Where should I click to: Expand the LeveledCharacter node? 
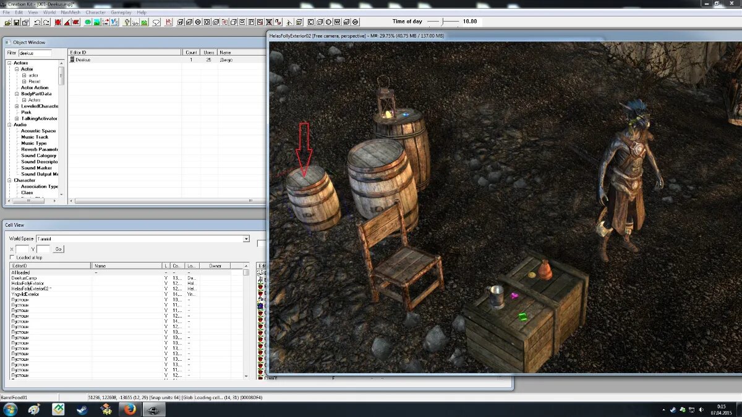(17, 106)
